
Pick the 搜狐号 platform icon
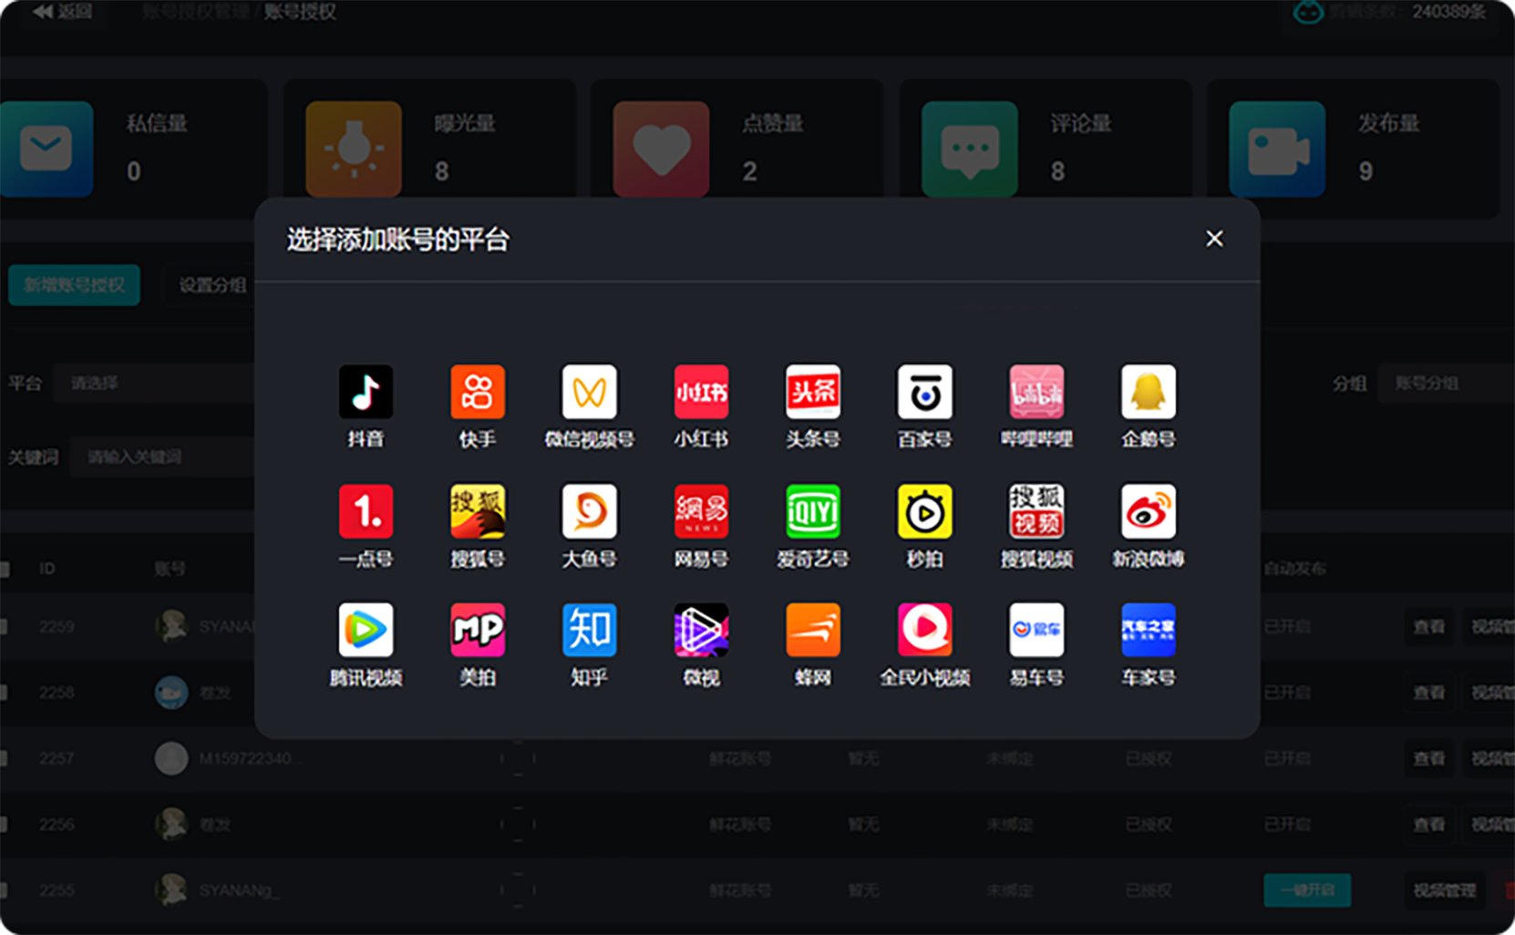click(x=478, y=511)
